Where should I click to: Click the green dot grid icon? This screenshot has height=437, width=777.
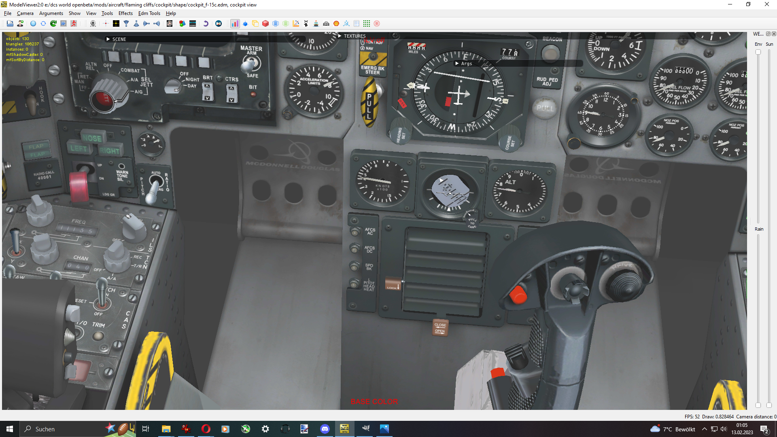(x=367, y=23)
